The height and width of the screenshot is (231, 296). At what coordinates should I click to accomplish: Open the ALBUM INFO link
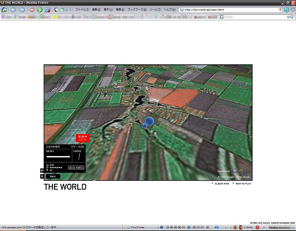pos(222,184)
